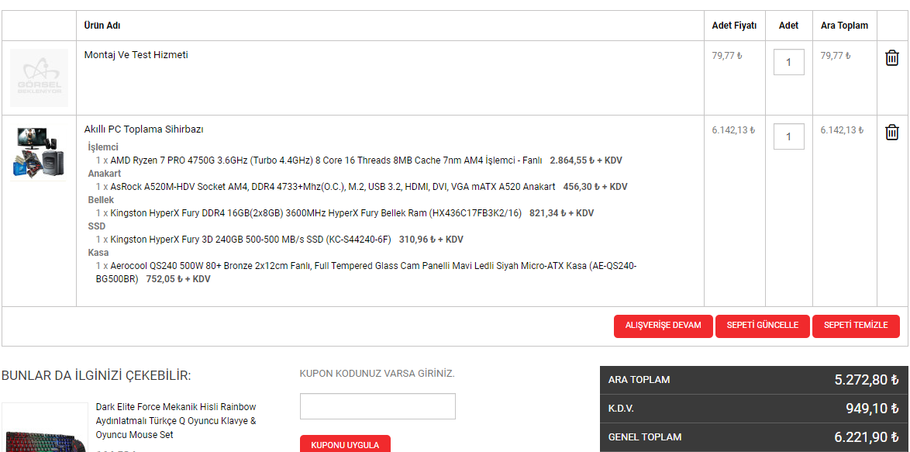The image size is (910, 452).
Task: Apply coupon with KUPONU UYGULA button
Action: coord(345,445)
